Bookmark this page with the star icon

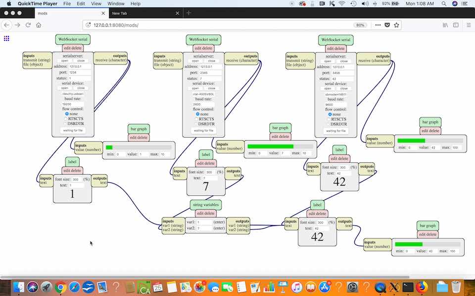pos(396,25)
